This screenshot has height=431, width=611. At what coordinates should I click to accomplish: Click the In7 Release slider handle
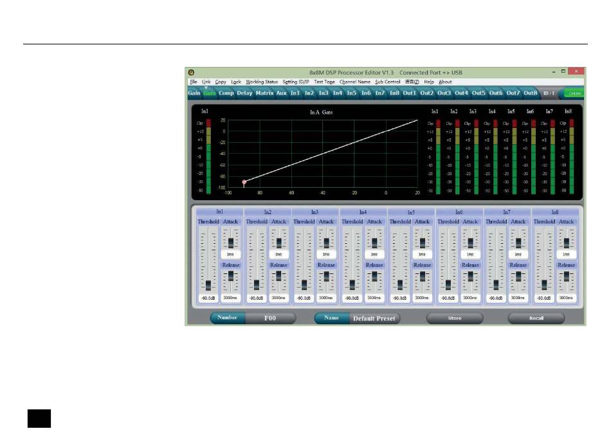(518, 276)
